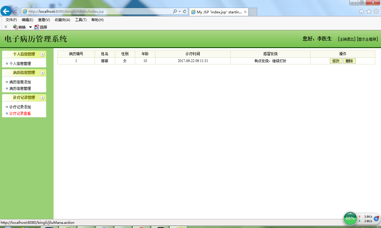The image size is (381, 228).
Task: Click the browser home icon
Action: click(362, 12)
